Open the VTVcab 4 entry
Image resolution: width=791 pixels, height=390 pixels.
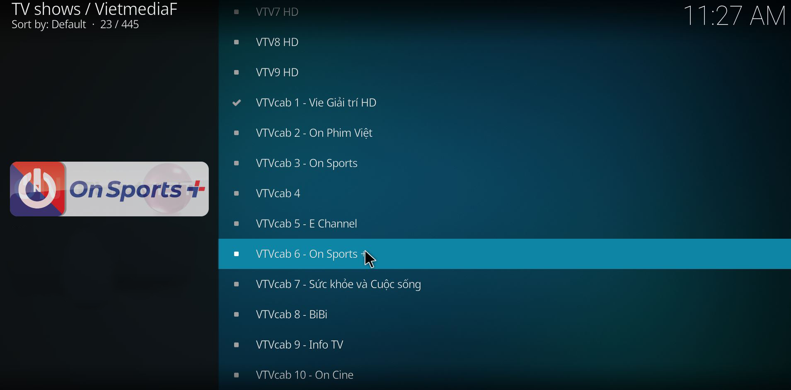(505, 194)
